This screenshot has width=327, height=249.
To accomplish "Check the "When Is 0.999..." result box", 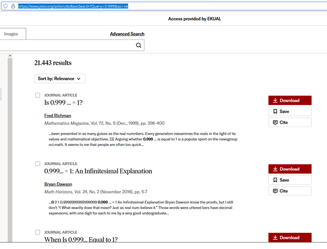I will coord(38,232).
